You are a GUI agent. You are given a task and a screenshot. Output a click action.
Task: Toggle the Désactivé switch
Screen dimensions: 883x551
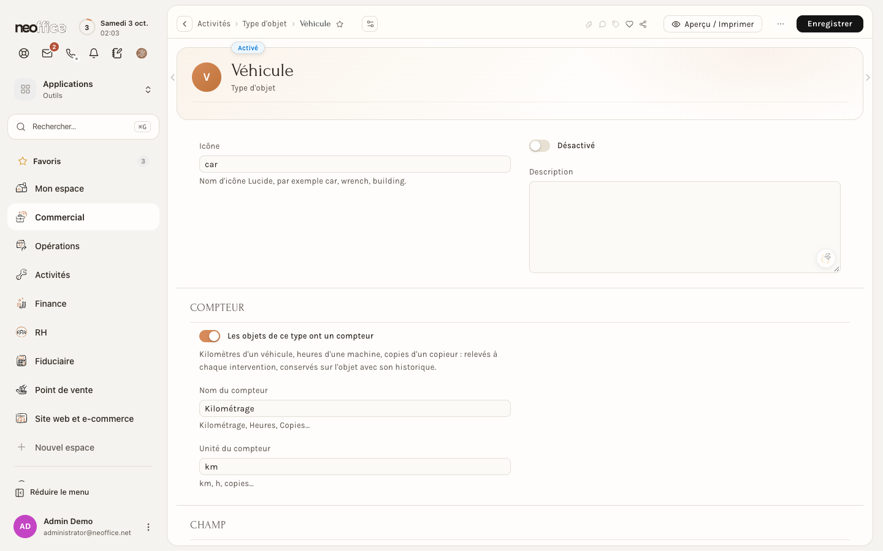[x=540, y=146]
